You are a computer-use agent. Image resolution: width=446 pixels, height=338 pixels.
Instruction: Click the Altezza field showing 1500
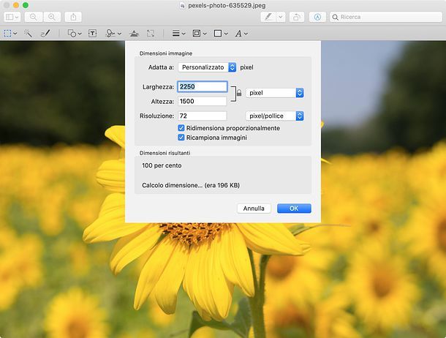coord(203,101)
